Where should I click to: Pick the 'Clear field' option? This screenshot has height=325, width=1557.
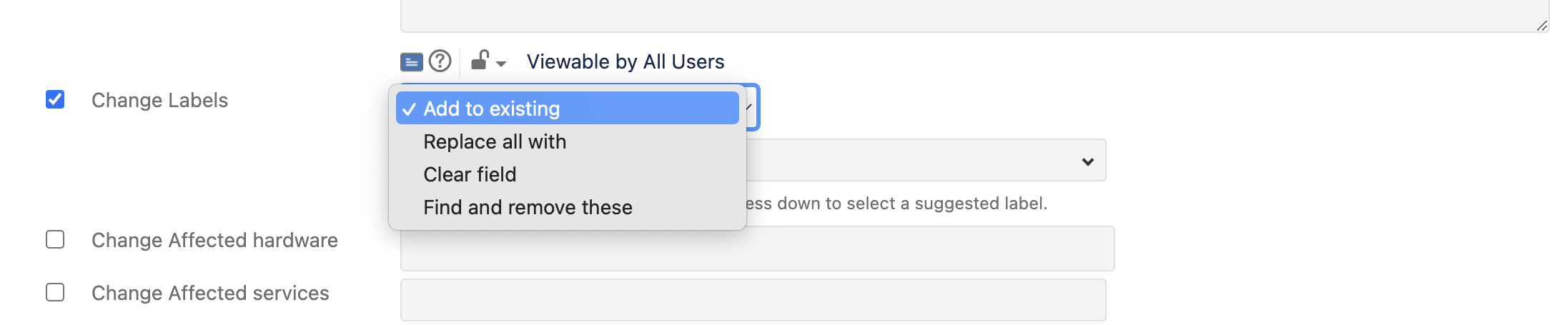[470, 174]
